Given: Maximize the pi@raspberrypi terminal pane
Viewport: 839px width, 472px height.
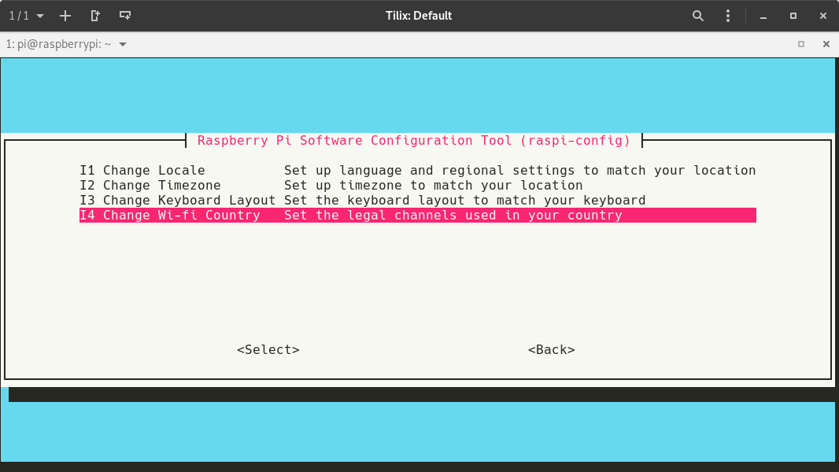Looking at the screenshot, I should tap(801, 44).
